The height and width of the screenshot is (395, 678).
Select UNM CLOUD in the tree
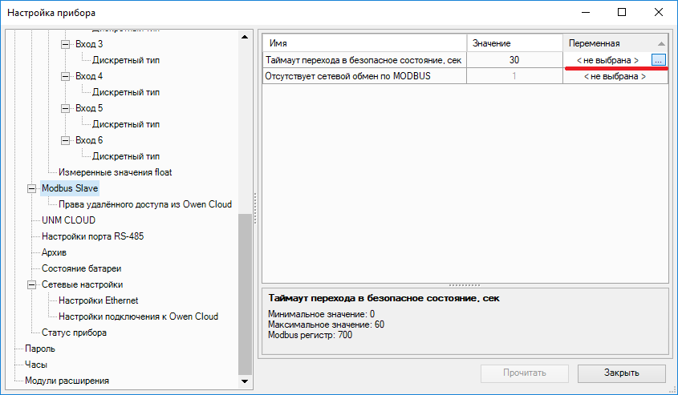(x=68, y=220)
